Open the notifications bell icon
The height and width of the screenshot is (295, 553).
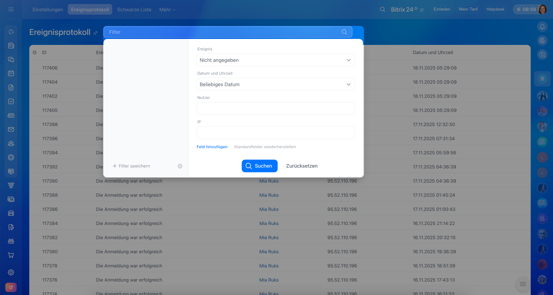click(x=542, y=27)
